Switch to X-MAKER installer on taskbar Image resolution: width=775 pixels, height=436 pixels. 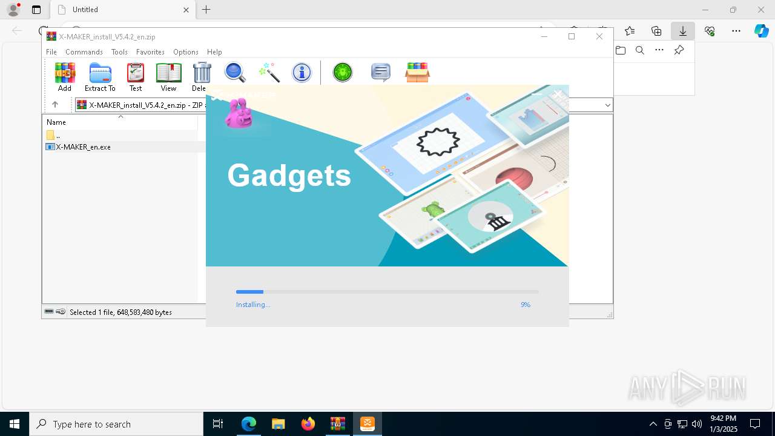pos(368,424)
